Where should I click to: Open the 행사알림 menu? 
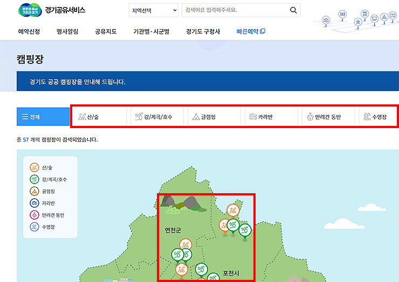[x=67, y=32]
